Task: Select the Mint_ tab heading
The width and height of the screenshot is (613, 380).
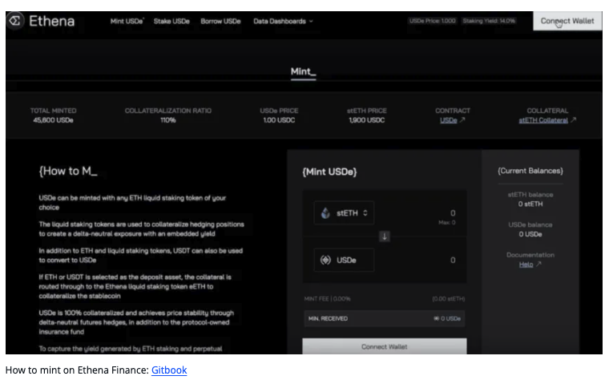Action: point(303,71)
